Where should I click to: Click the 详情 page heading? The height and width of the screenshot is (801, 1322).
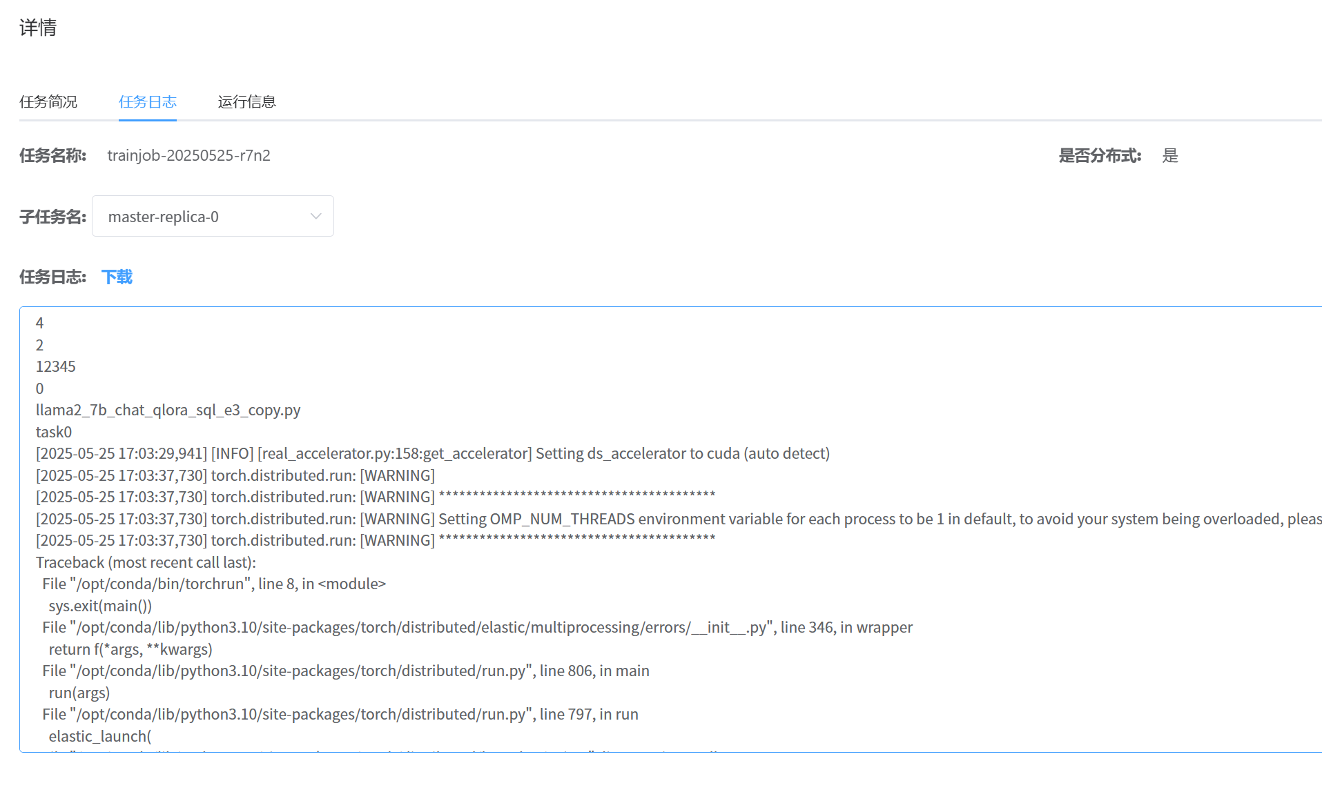pos(38,28)
